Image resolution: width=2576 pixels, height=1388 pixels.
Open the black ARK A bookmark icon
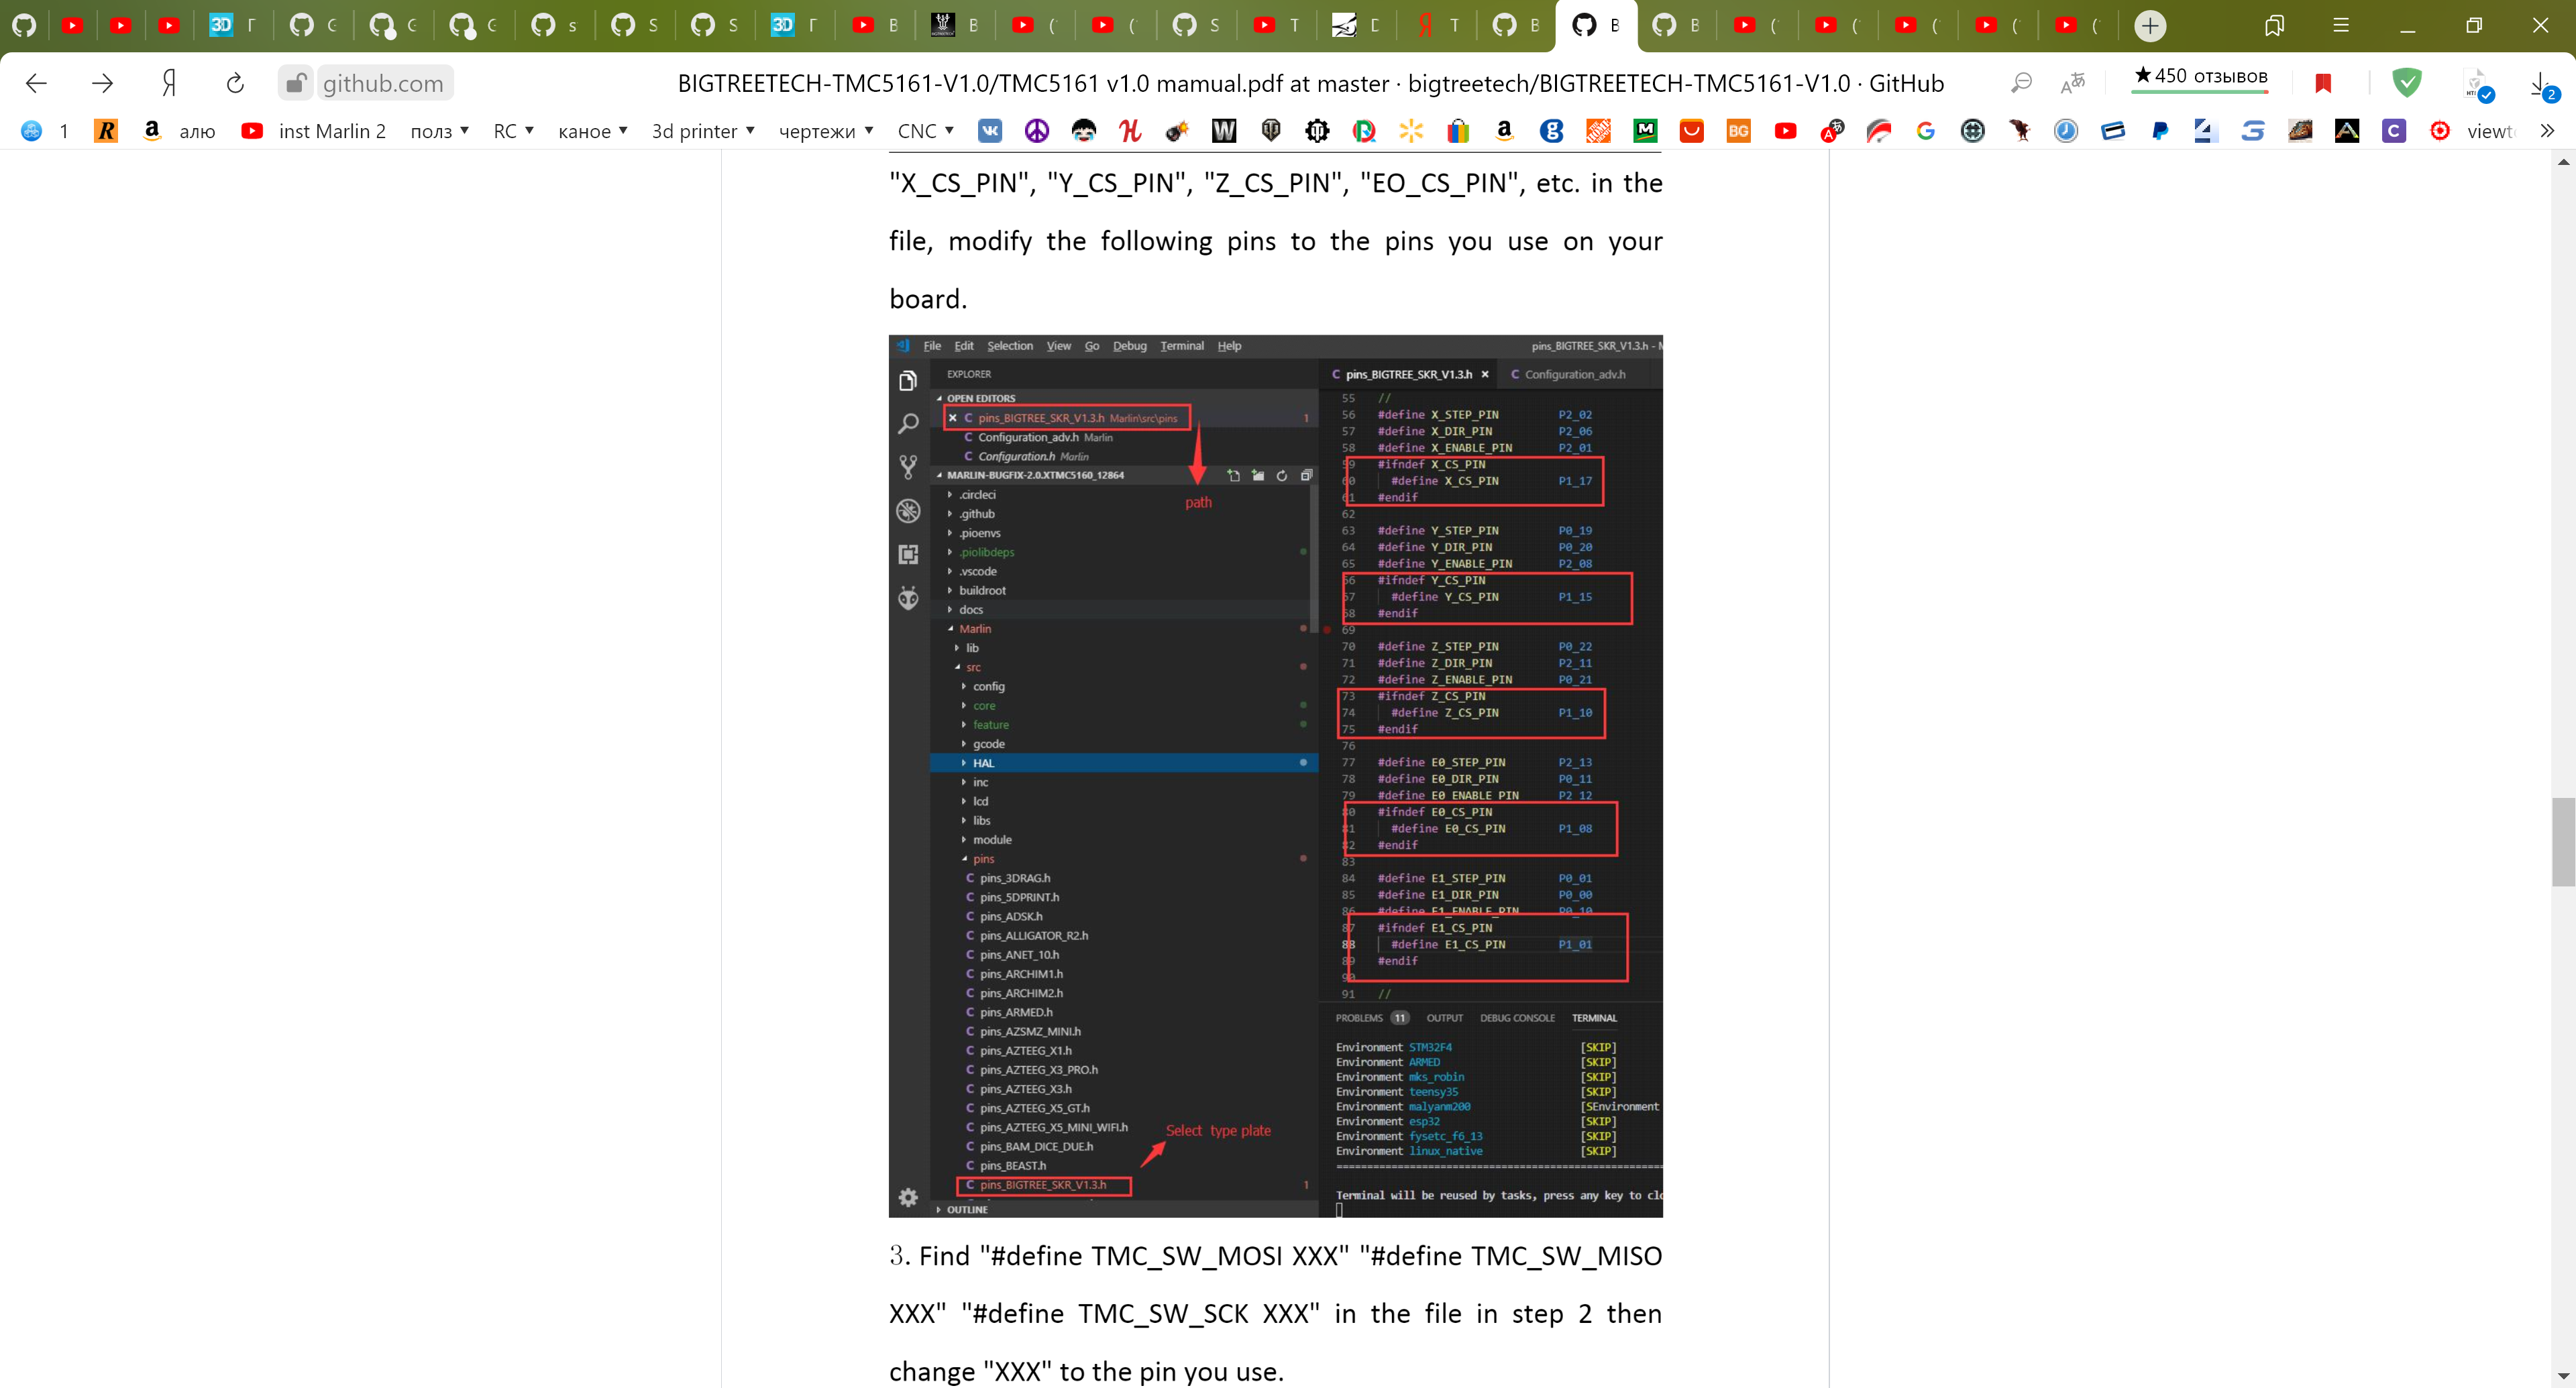2347,131
